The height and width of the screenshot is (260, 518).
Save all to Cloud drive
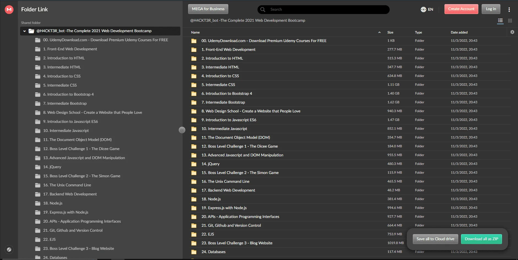click(x=435, y=239)
